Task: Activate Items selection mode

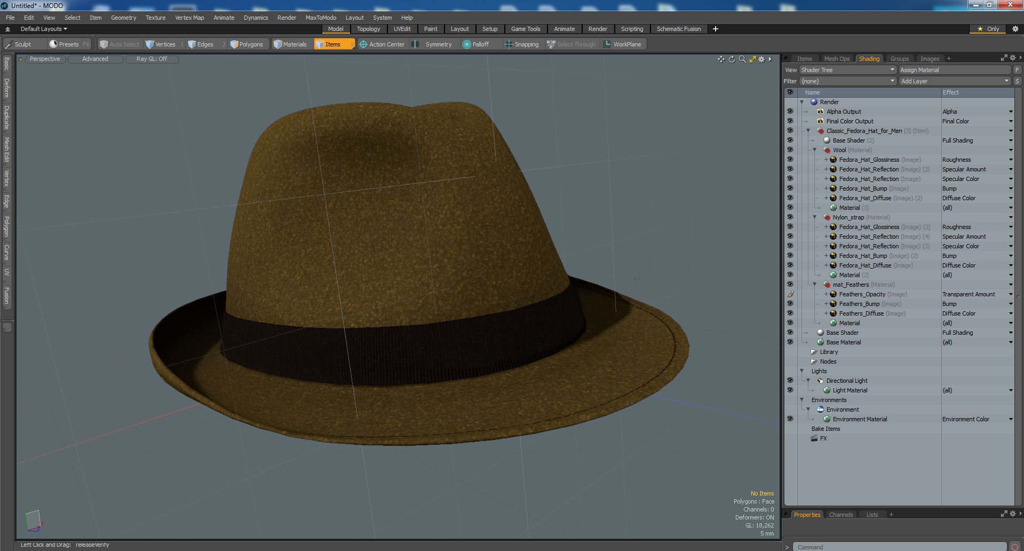Action: point(334,44)
